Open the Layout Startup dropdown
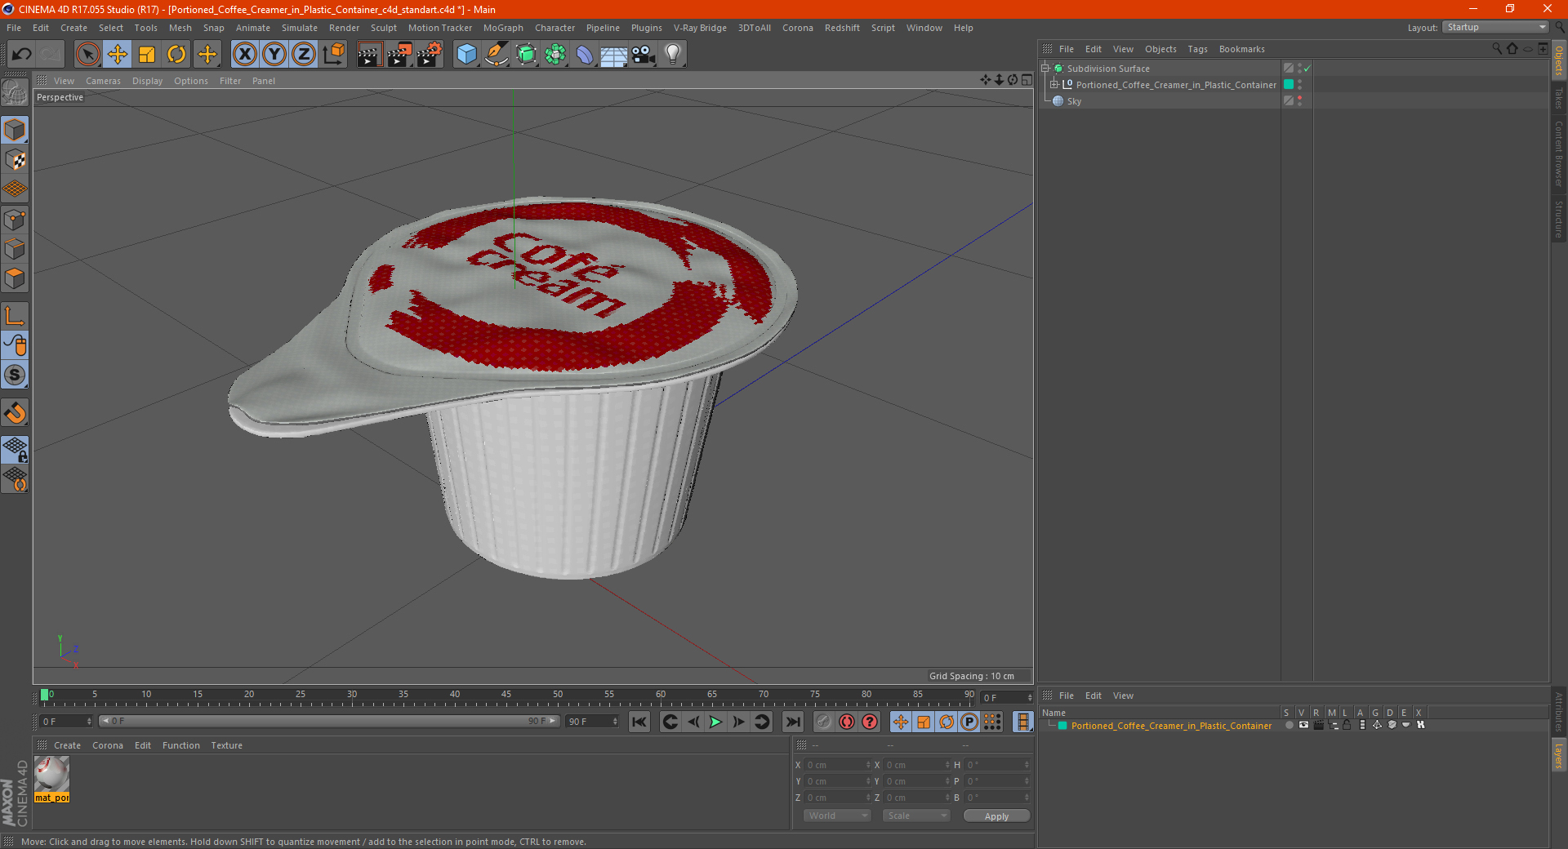The image size is (1568, 849). pos(1495,27)
